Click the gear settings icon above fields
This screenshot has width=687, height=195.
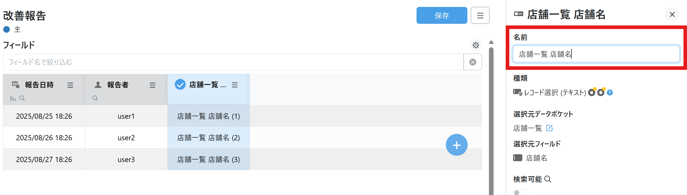click(x=476, y=45)
